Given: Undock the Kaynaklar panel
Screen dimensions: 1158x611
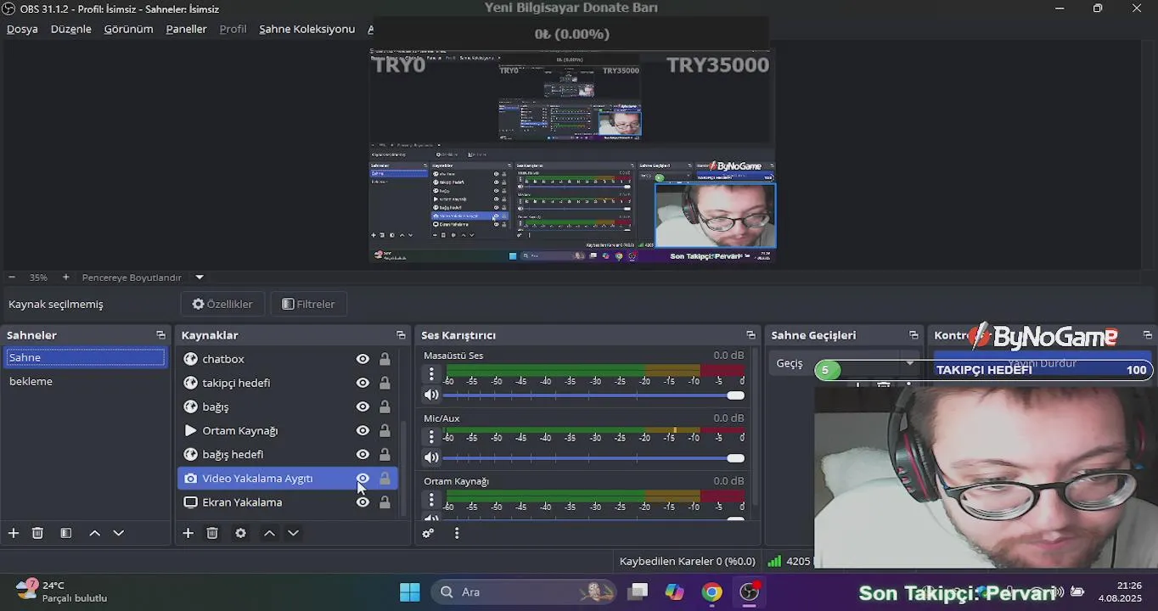Looking at the screenshot, I should tap(401, 335).
